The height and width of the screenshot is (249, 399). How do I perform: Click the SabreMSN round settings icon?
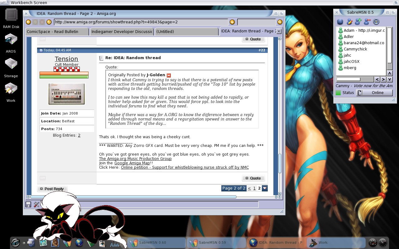(x=376, y=22)
